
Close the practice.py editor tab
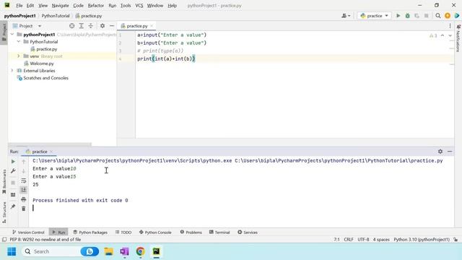pyautogui.click(x=152, y=26)
